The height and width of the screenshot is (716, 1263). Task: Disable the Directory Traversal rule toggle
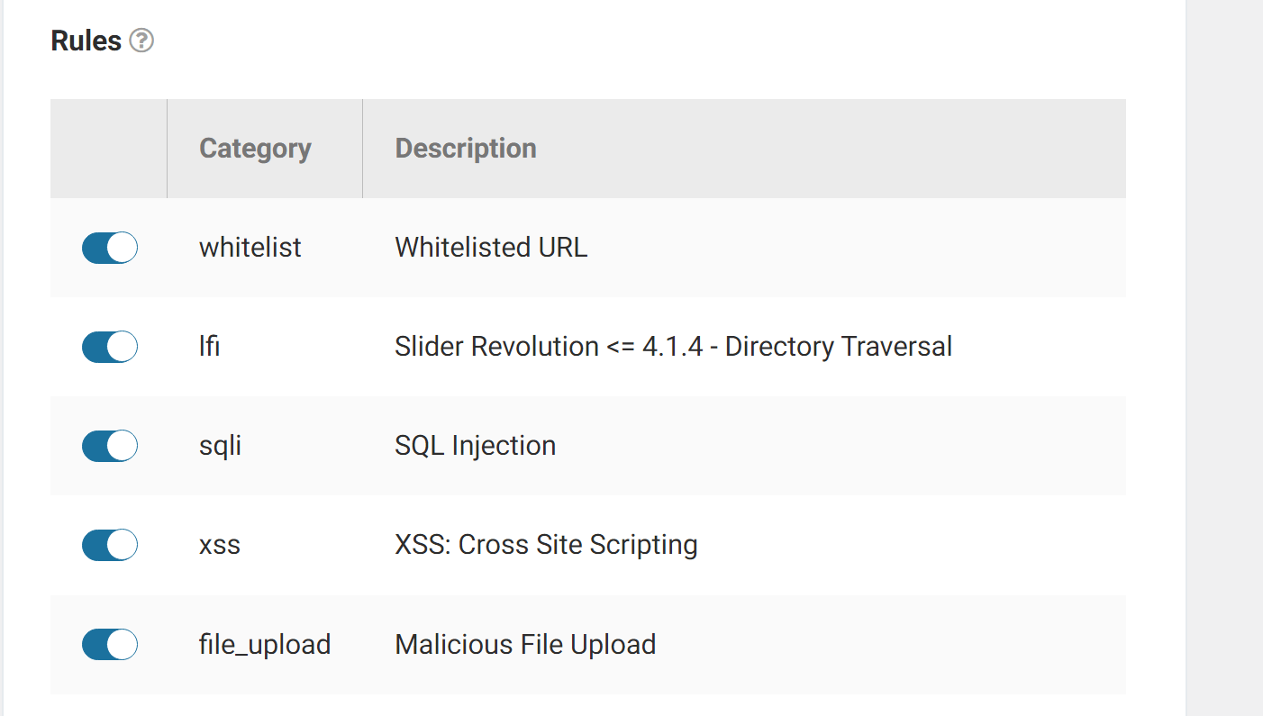pos(109,346)
